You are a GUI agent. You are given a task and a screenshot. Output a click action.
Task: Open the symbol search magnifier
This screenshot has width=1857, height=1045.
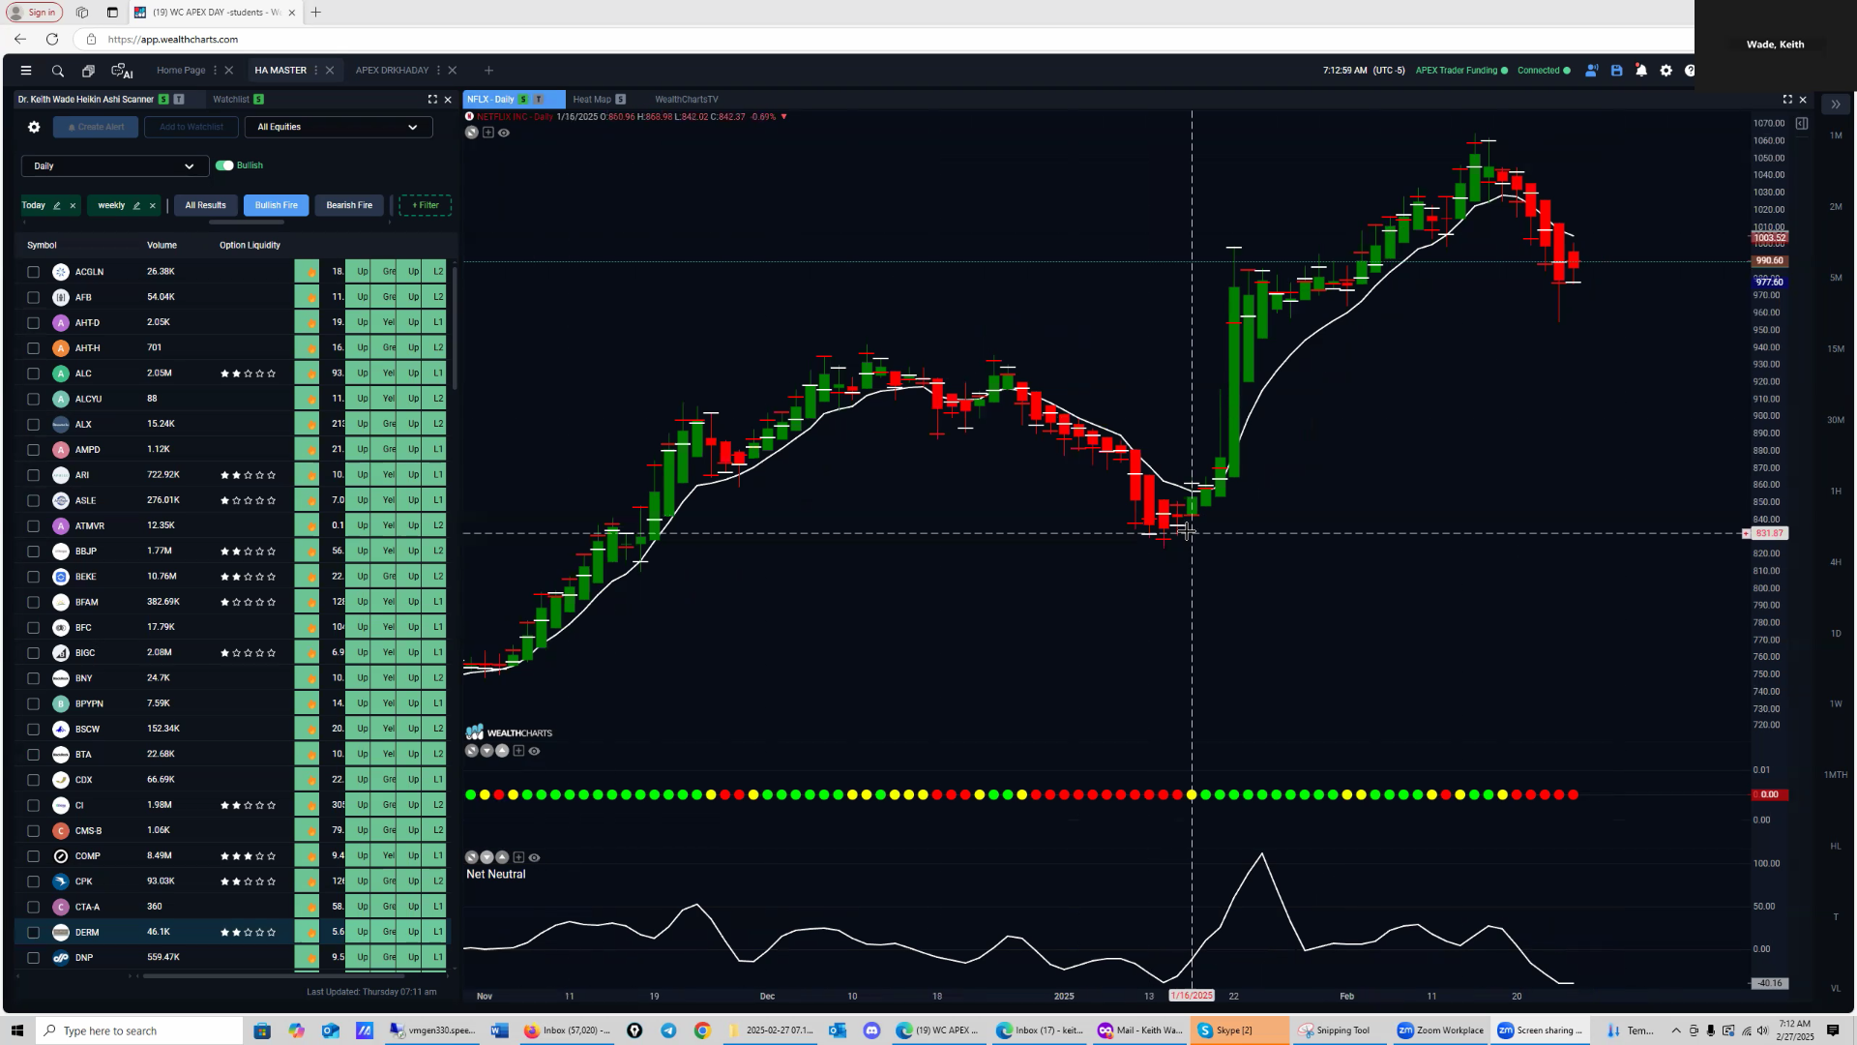click(x=58, y=71)
